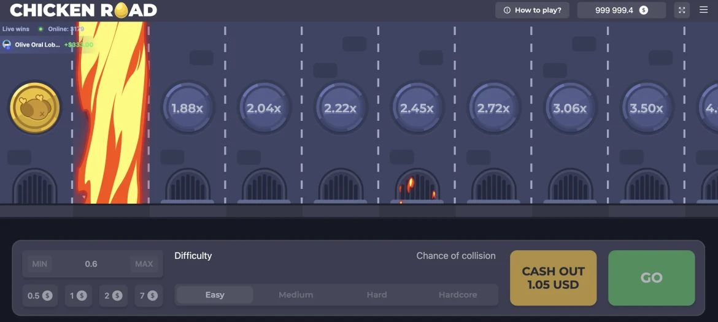Click the Live wins label
The image size is (718, 322).
(15, 29)
